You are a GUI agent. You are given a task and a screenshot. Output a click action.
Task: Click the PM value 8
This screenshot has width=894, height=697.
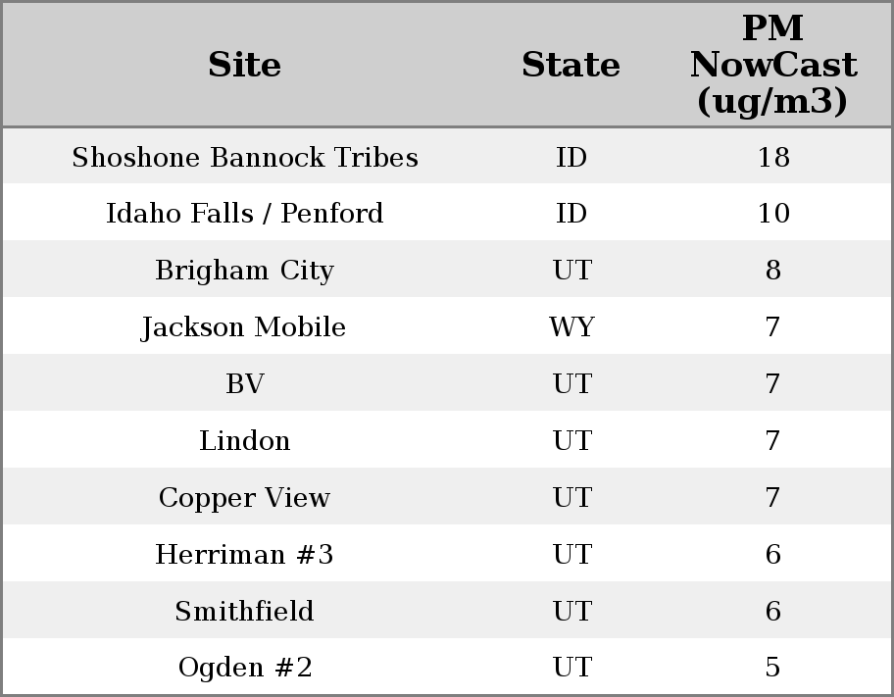coord(772,271)
